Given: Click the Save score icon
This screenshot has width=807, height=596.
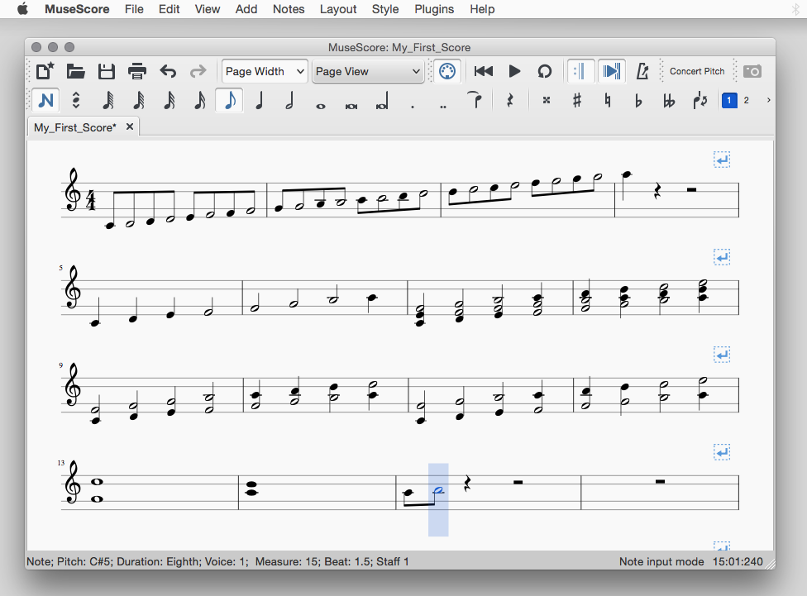Looking at the screenshot, I should [107, 71].
